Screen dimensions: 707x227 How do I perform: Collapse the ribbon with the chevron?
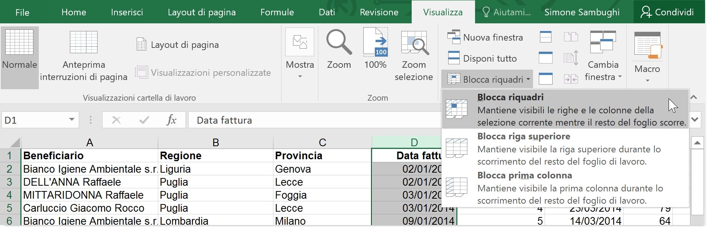[694, 97]
